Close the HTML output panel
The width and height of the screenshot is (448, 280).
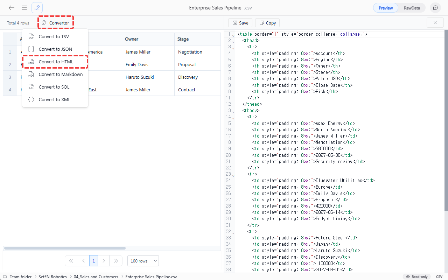(435, 23)
